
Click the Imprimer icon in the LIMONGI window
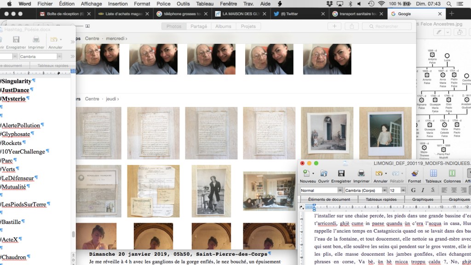[361, 174]
